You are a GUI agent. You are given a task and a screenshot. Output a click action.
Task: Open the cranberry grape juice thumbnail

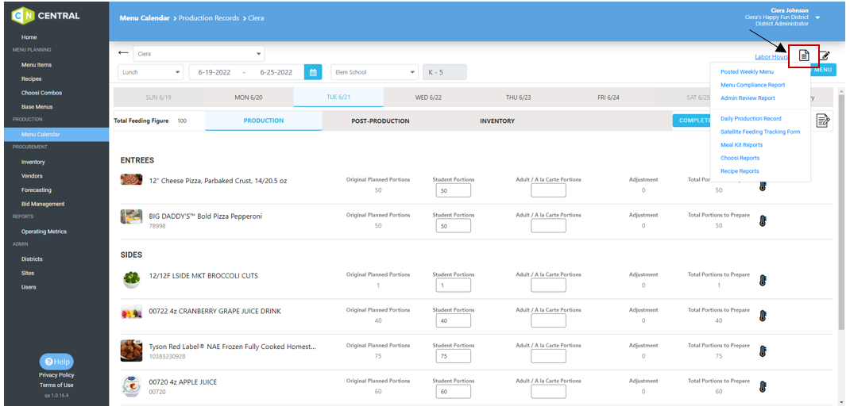pyautogui.click(x=131, y=312)
